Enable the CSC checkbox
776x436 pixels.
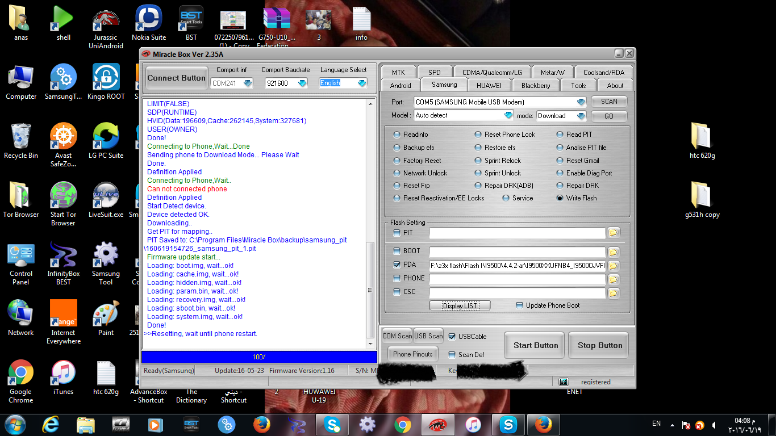[x=397, y=292]
